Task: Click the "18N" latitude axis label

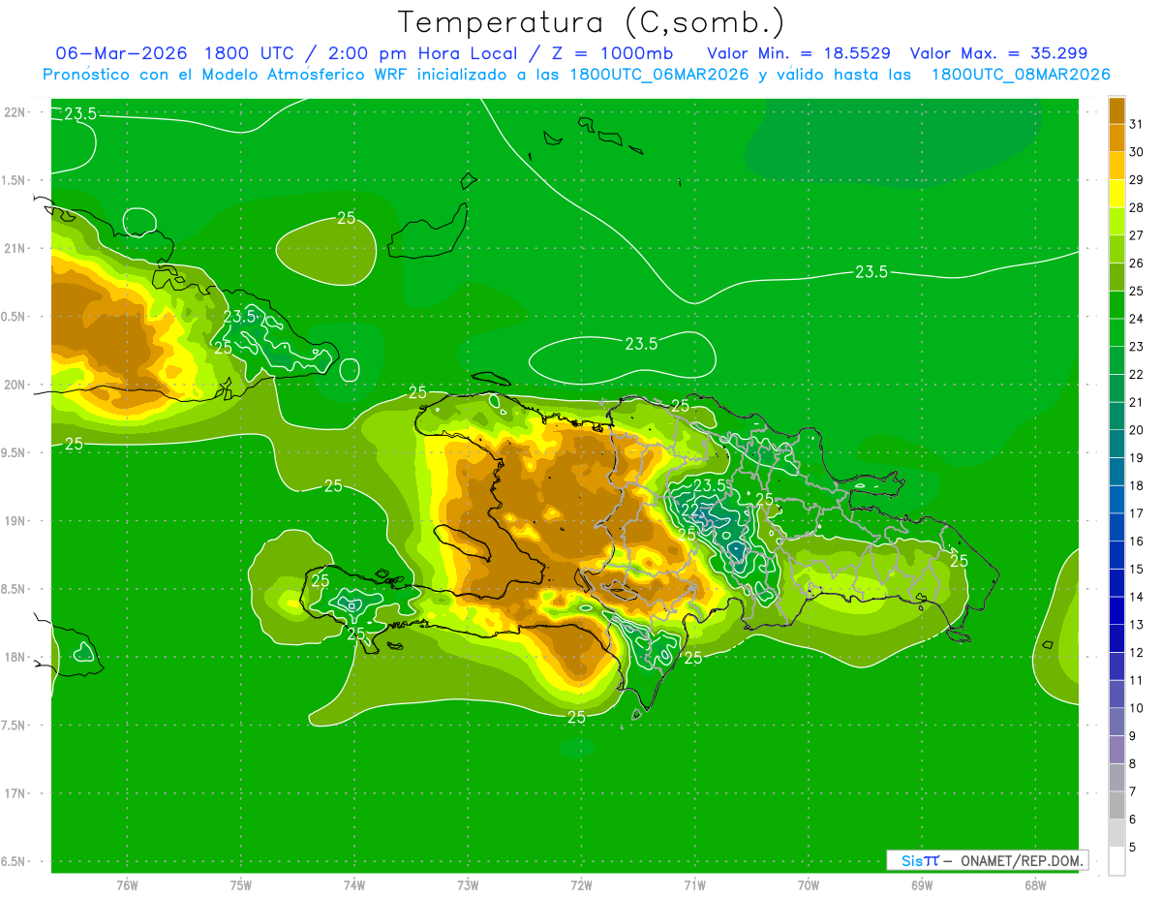Action: 14,658
